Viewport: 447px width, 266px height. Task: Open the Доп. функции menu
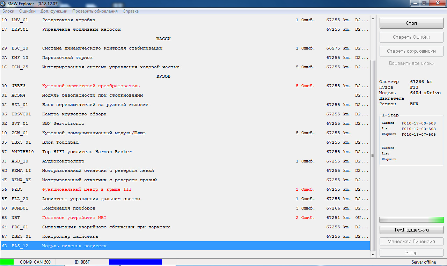coord(54,11)
